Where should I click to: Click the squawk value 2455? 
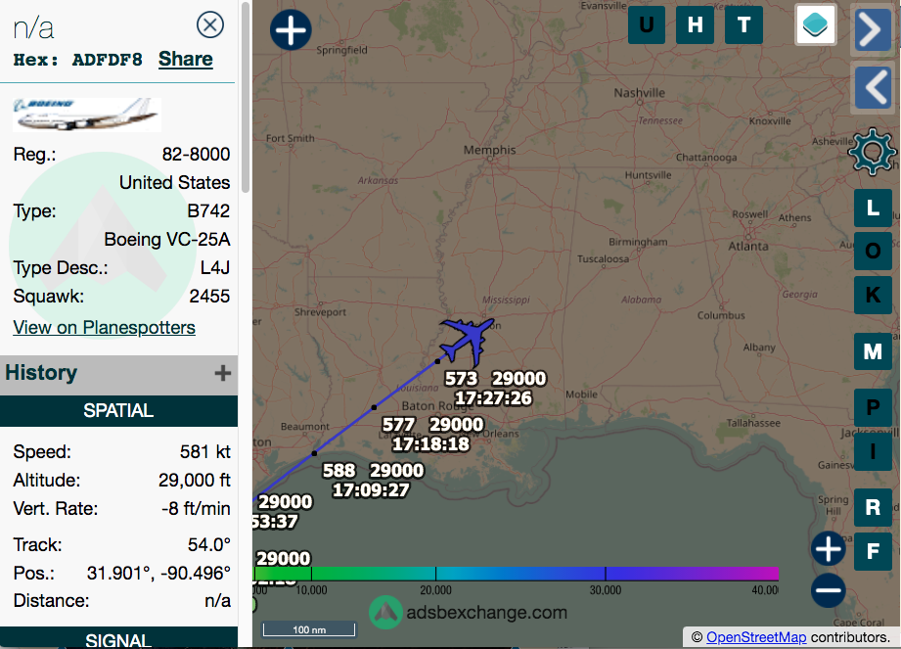(x=209, y=296)
